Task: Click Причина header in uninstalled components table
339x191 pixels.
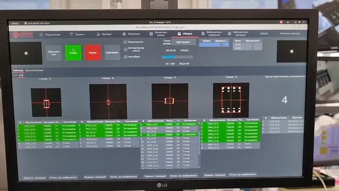Action: (297, 118)
